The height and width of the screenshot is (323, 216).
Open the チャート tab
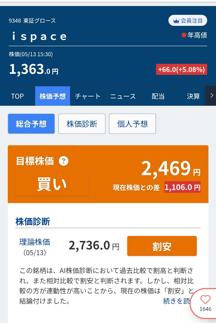pos(88,96)
